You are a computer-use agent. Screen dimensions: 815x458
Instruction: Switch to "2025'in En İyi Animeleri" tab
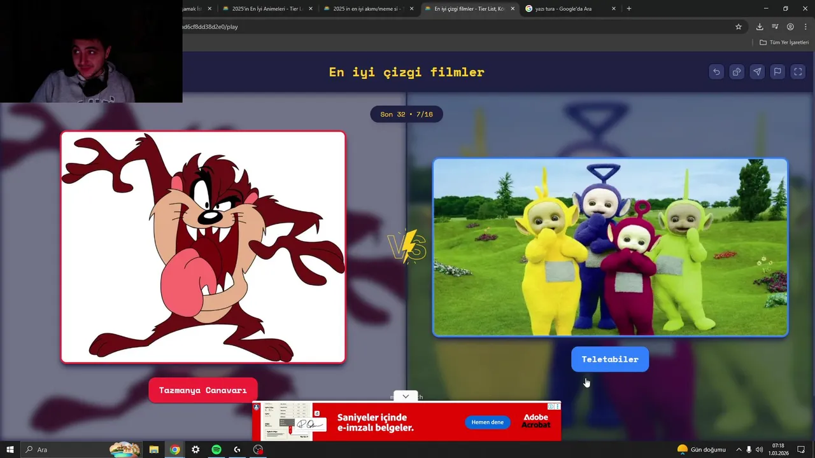[267, 9]
